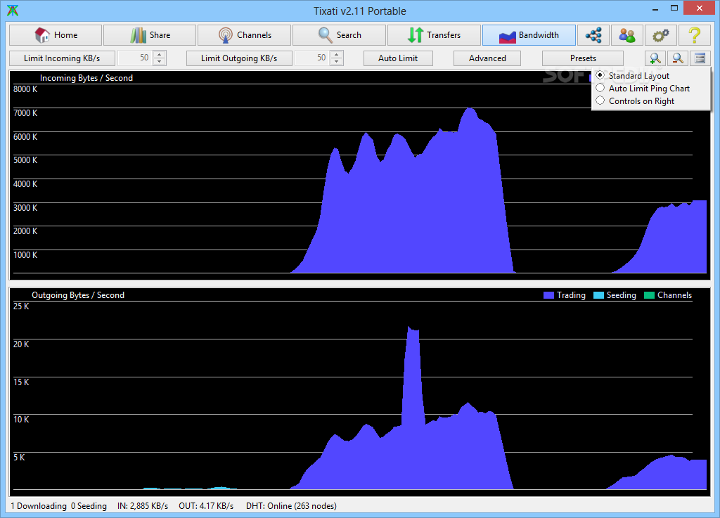720x518 pixels.
Task: Click '1 Downloading' in status bar
Action: [x=39, y=505]
